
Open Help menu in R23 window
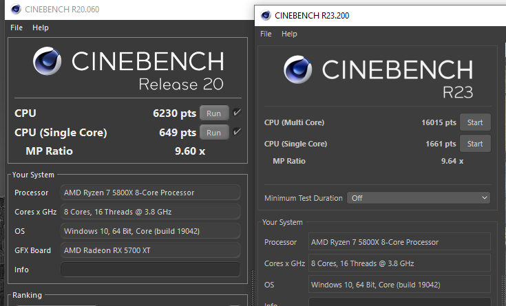click(x=289, y=34)
